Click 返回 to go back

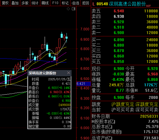[86, 3]
